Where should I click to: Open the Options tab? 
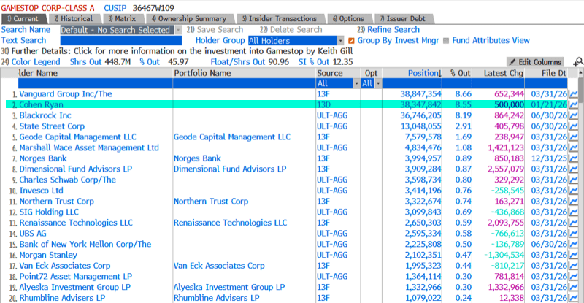click(x=349, y=19)
